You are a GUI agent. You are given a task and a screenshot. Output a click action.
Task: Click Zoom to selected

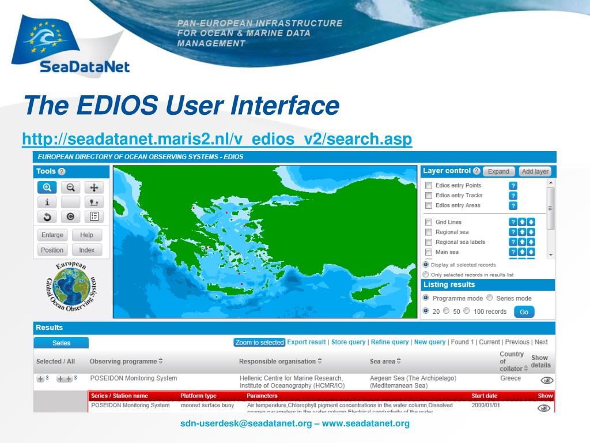[x=259, y=343]
